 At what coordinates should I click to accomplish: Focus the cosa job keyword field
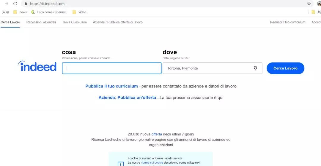111,68
